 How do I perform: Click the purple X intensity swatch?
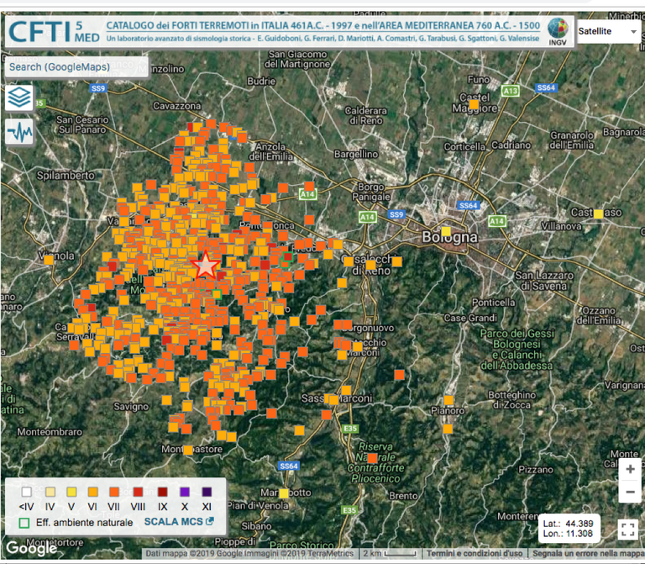(185, 492)
